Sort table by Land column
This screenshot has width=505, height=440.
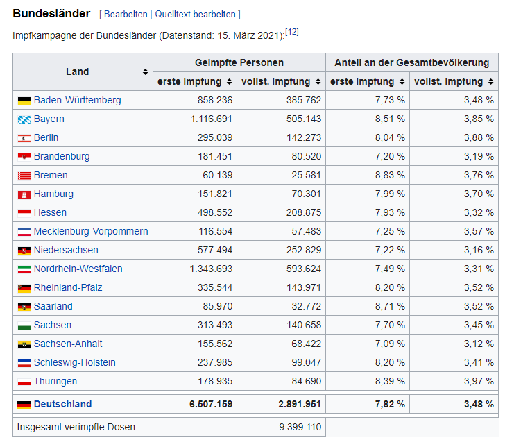click(145, 72)
